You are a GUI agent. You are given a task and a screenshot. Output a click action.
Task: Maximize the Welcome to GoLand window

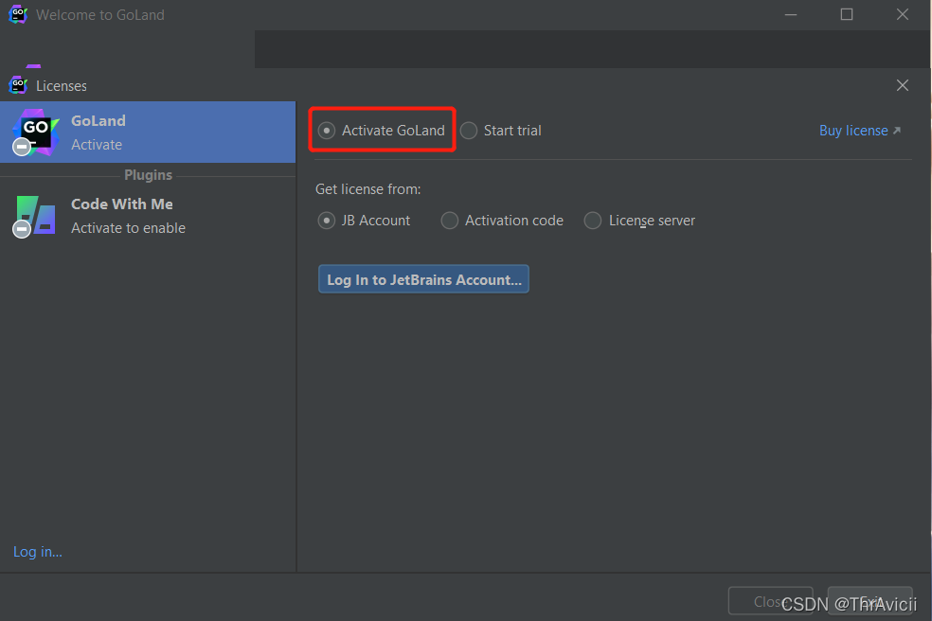click(x=847, y=14)
